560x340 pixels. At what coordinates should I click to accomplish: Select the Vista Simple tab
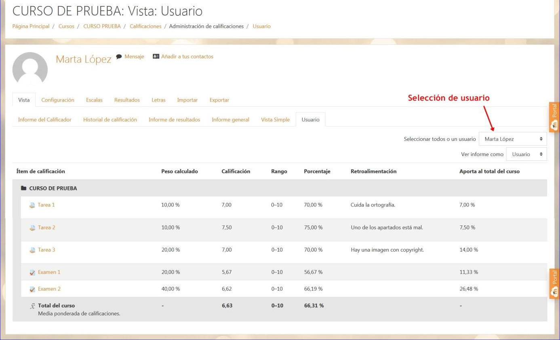pyautogui.click(x=275, y=120)
